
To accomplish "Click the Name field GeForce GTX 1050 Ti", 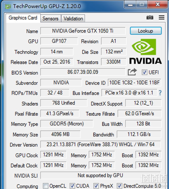I will 83,31.
